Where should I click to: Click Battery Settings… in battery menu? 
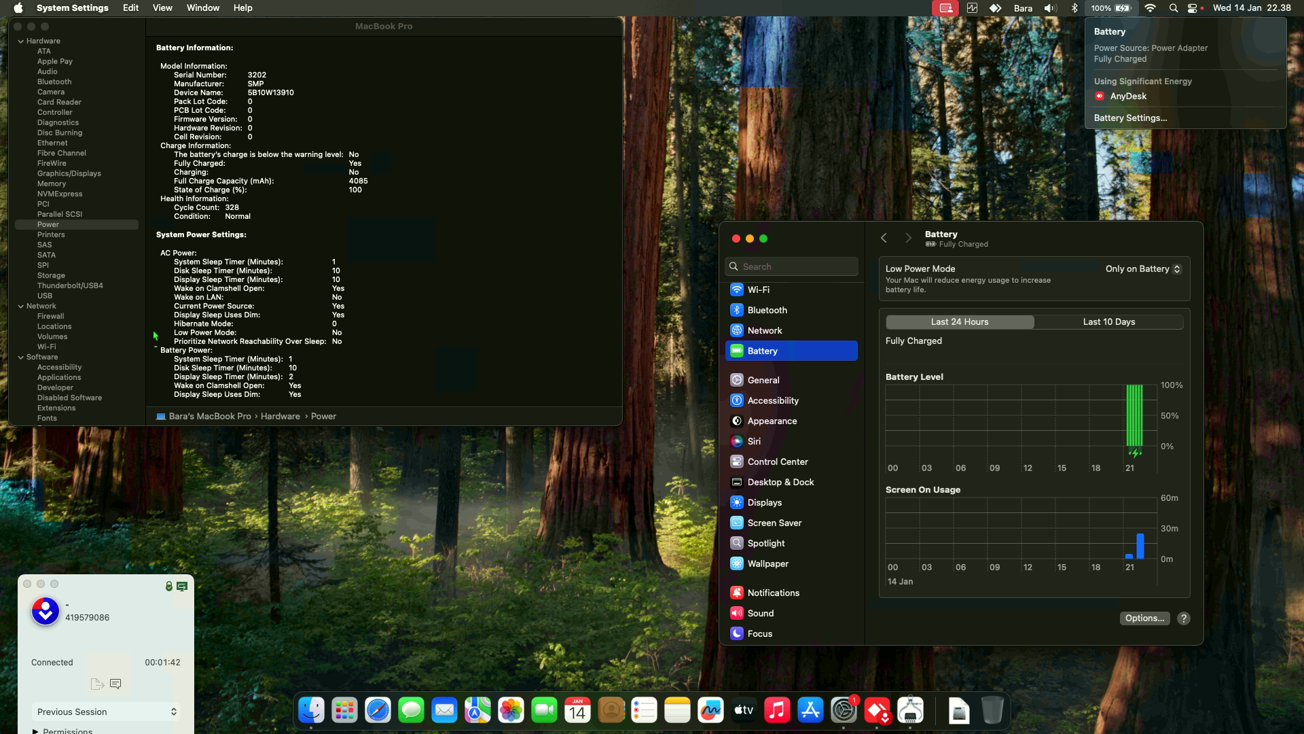coord(1130,118)
